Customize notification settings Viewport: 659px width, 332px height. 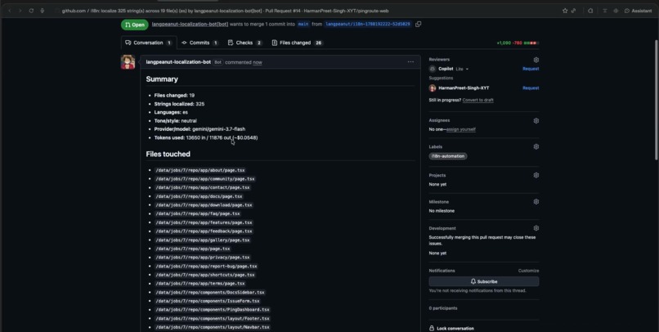pos(528,271)
